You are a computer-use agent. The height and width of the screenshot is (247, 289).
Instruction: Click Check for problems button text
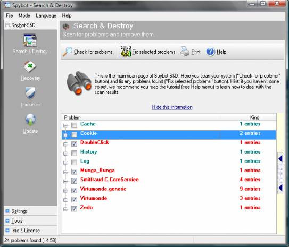click(x=93, y=52)
